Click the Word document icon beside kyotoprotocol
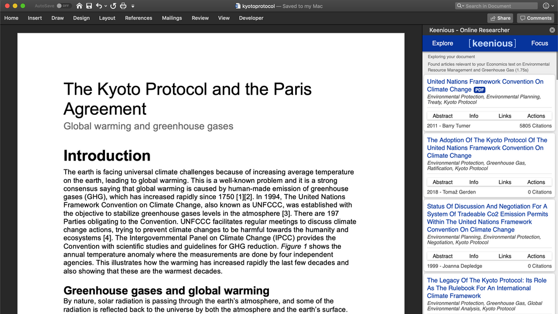This screenshot has height=314, width=558. pos(238,6)
